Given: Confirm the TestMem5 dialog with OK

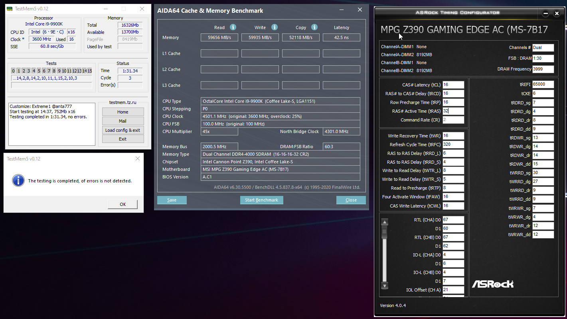Looking at the screenshot, I should (123, 204).
